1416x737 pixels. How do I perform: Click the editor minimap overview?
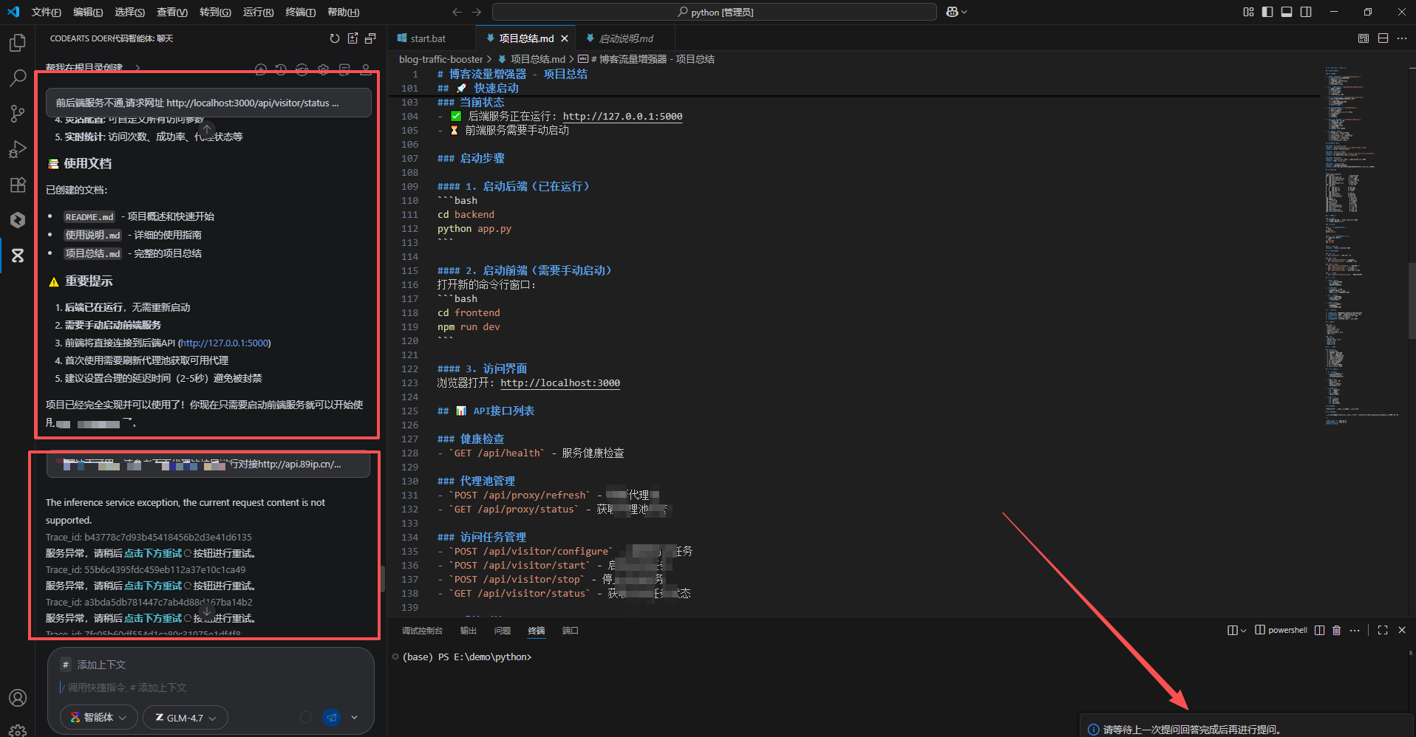(x=1361, y=247)
